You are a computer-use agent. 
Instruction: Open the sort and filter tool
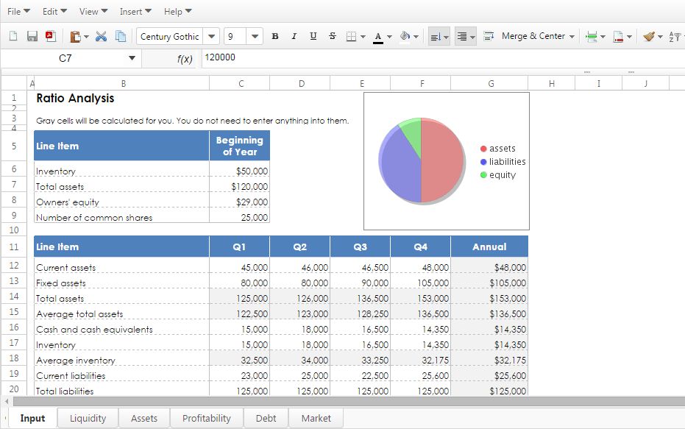[675, 35]
